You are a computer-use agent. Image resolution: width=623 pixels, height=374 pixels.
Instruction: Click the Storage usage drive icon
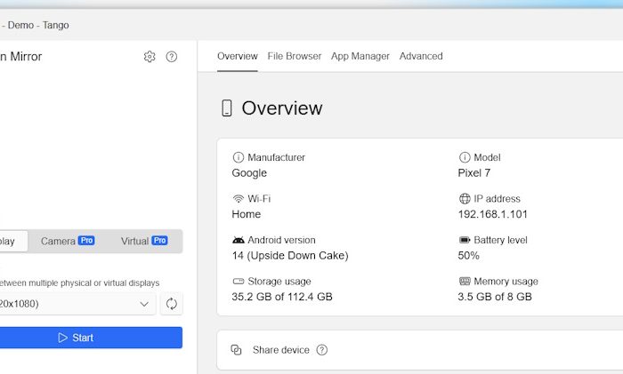pyautogui.click(x=238, y=282)
